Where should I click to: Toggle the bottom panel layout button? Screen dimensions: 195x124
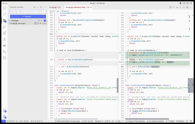[x=184, y=3]
